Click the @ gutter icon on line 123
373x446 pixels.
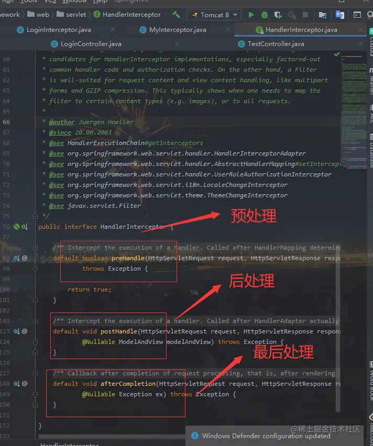click(25, 331)
